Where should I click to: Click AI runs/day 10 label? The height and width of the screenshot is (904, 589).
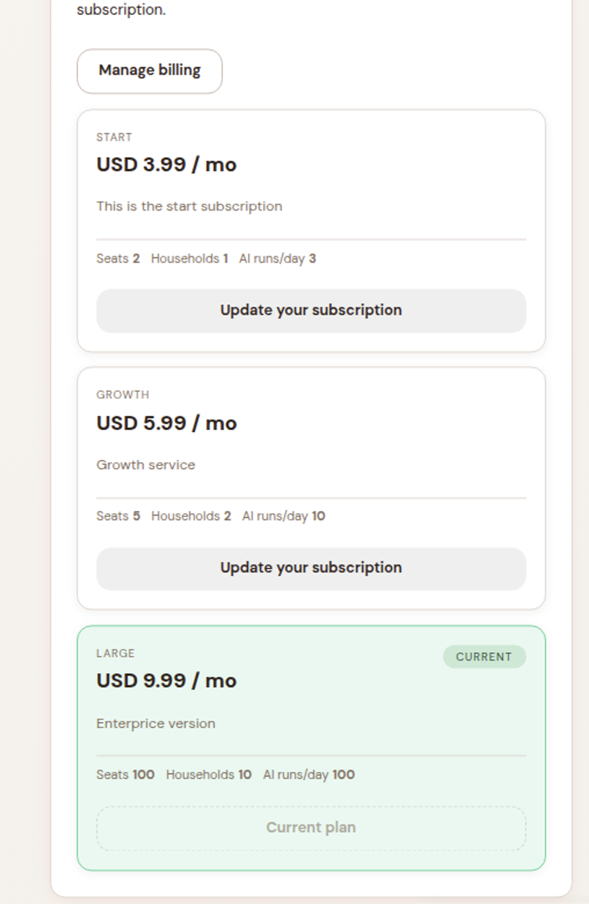coord(283,516)
